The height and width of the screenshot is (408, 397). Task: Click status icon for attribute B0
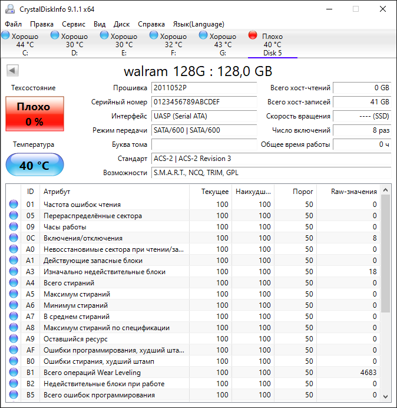[x=14, y=361]
